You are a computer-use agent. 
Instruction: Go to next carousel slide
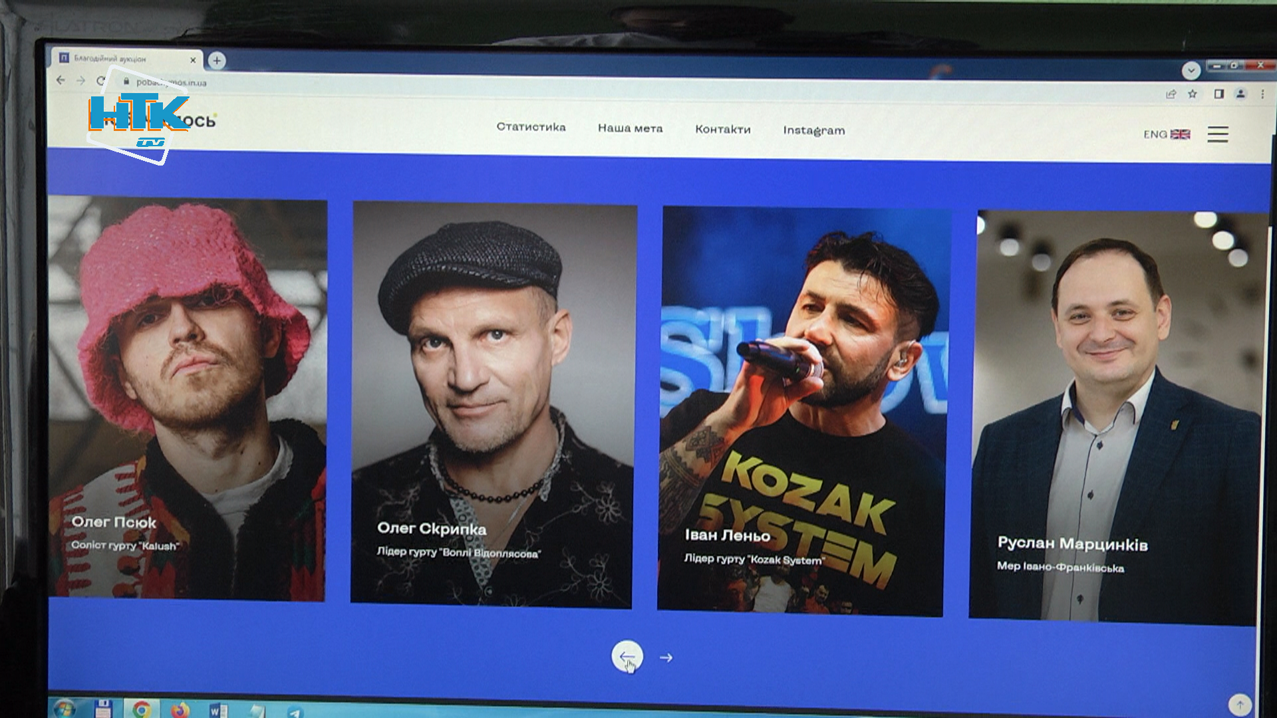click(666, 658)
